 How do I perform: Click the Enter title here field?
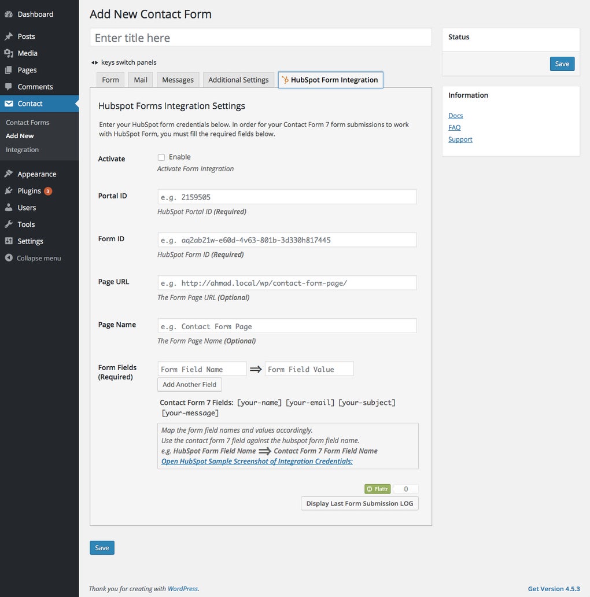click(260, 37)
